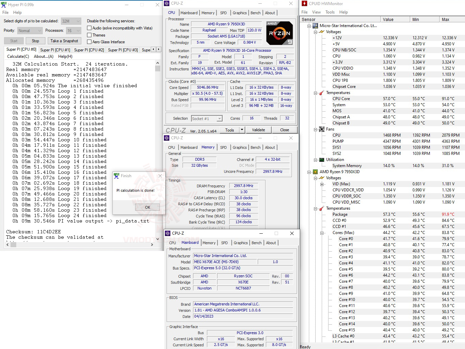465x349 pixels.
Task: Open the Priority Normal dropdown
Action: click(x=30, y=30)
